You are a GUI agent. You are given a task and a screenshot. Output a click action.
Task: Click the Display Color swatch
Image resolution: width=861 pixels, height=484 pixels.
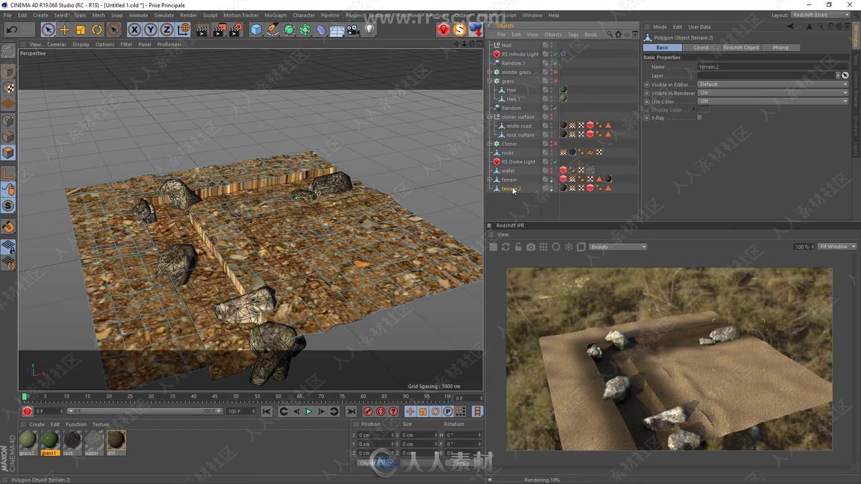tap(703, 110)
